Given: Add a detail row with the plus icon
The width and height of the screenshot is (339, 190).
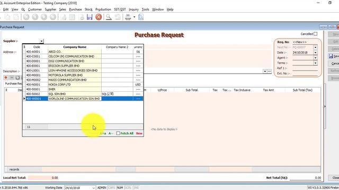Looking at the screenshot, I should (x=6, y=78).
